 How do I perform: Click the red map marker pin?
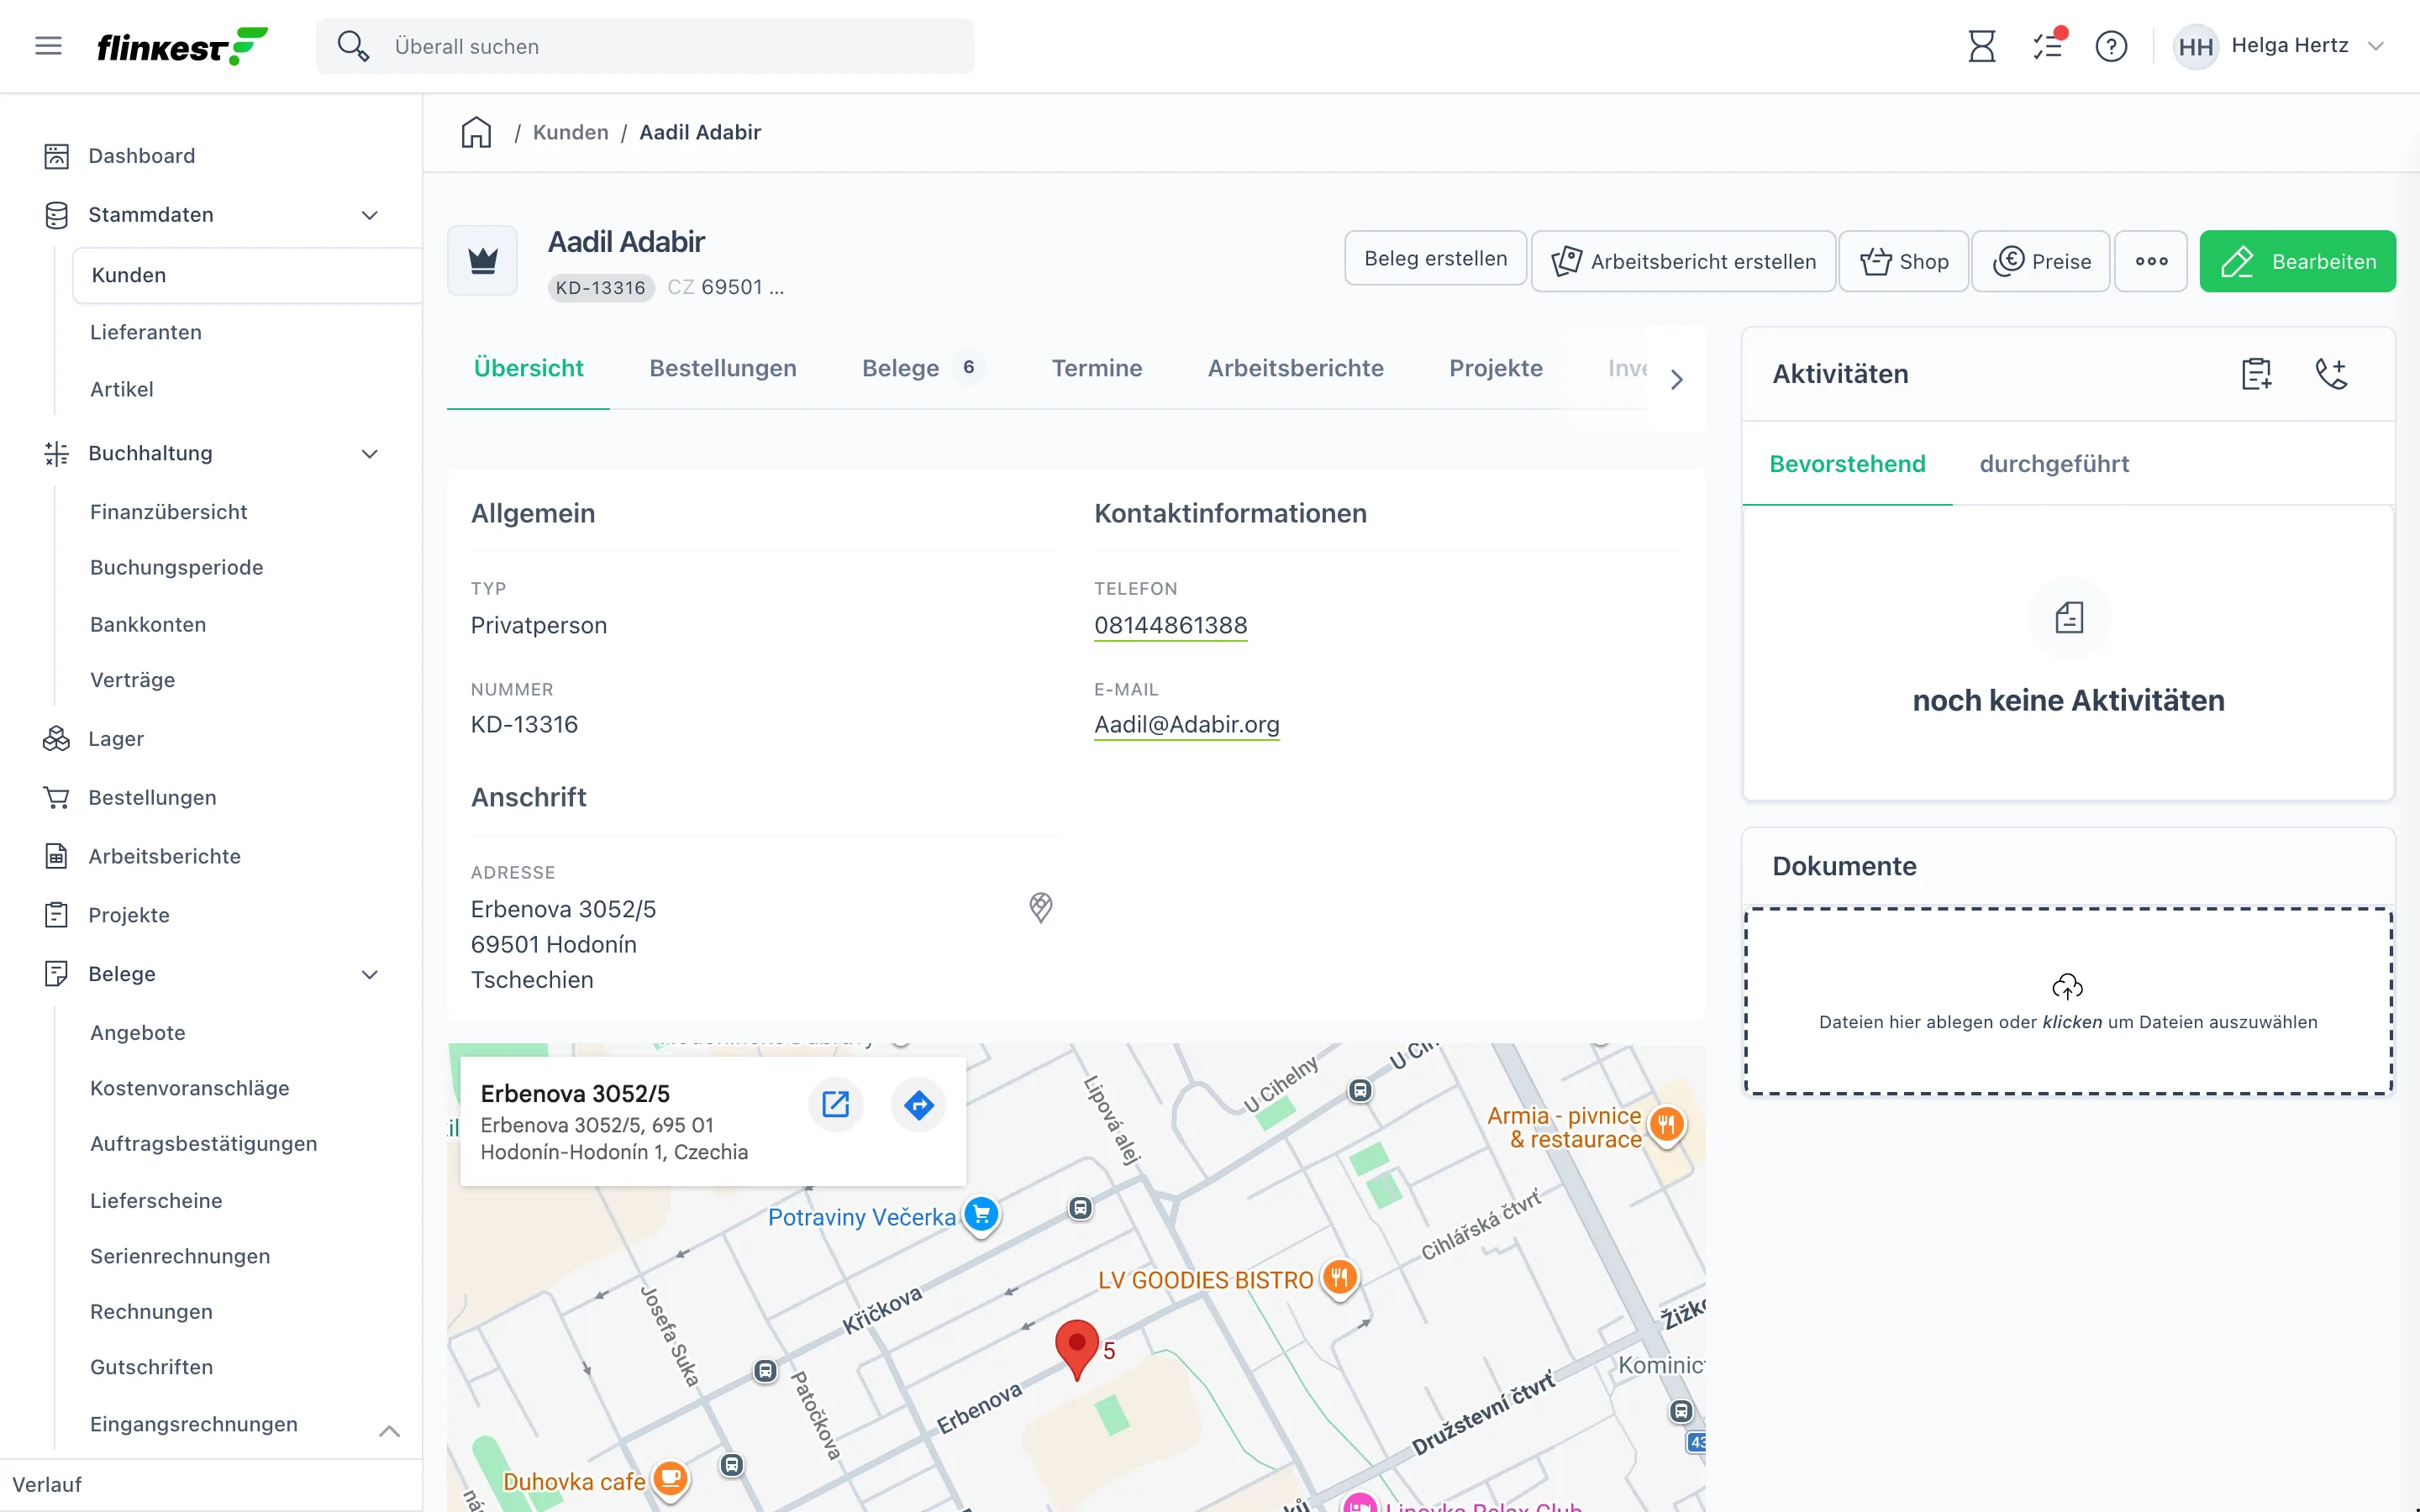coord(1077,1348)
